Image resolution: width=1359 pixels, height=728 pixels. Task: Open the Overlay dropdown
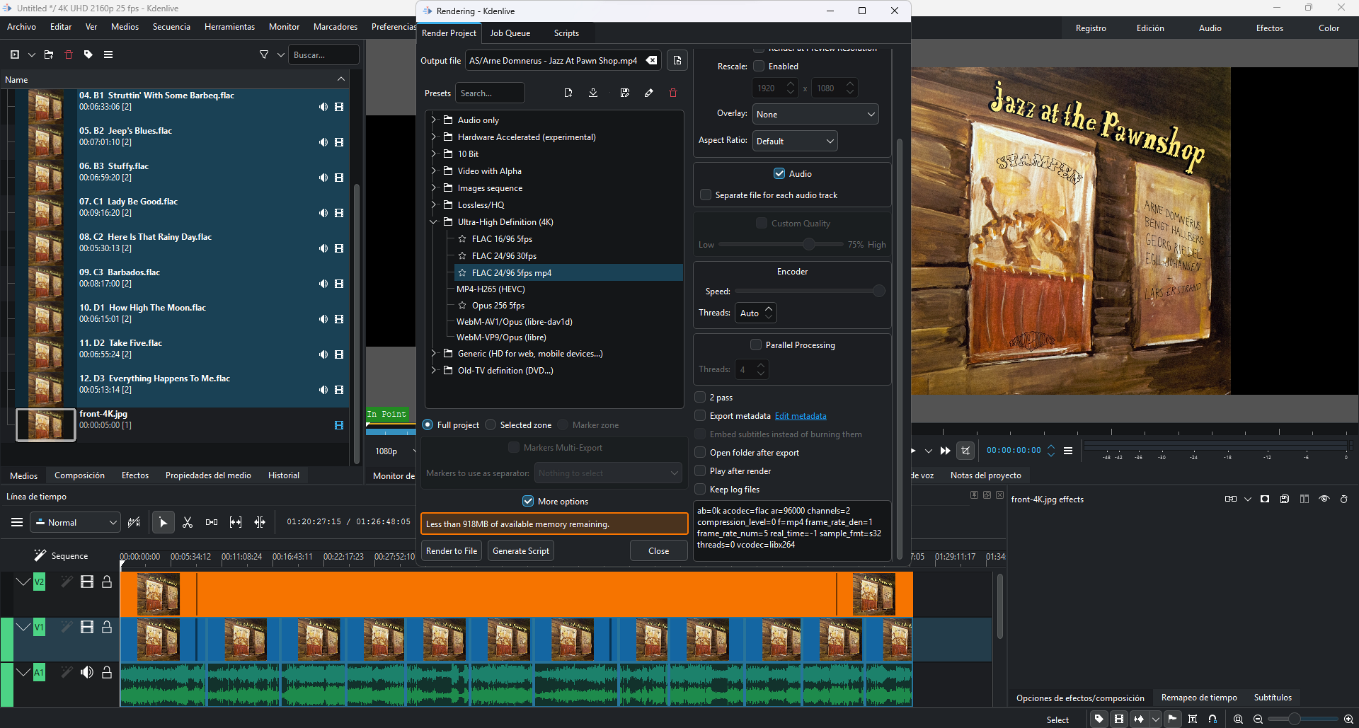tap(815, 115)
